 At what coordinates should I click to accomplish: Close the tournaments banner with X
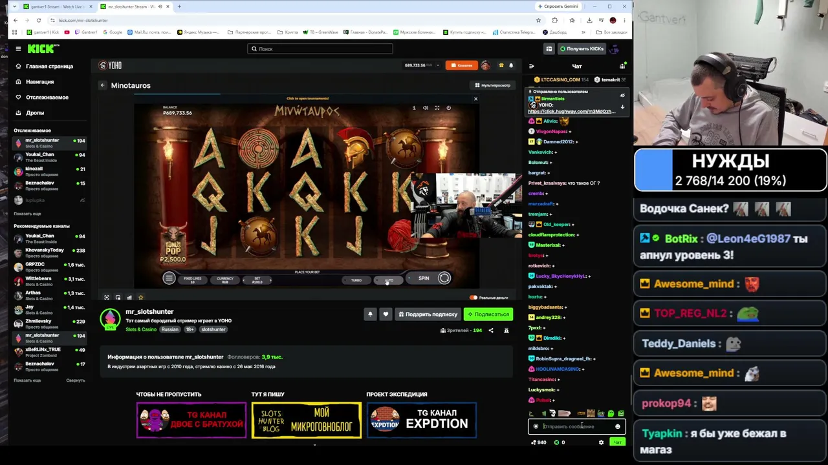coord(475,99)
